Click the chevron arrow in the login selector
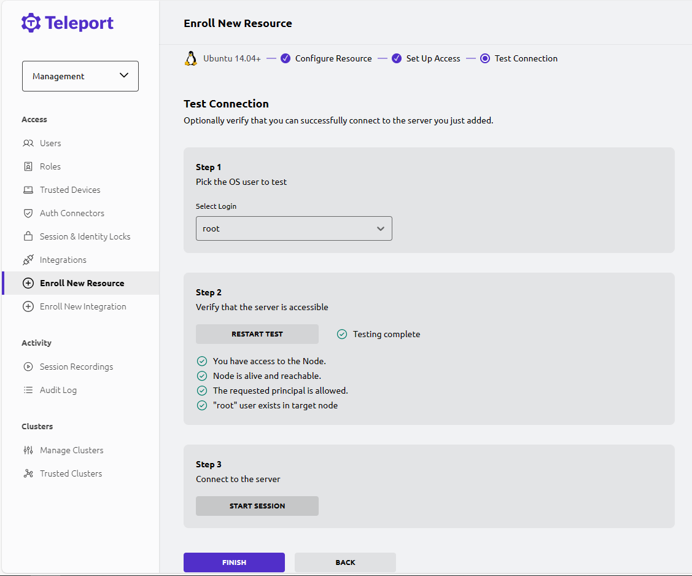This screenshot has height=576, width=692. tap(381, 228)
